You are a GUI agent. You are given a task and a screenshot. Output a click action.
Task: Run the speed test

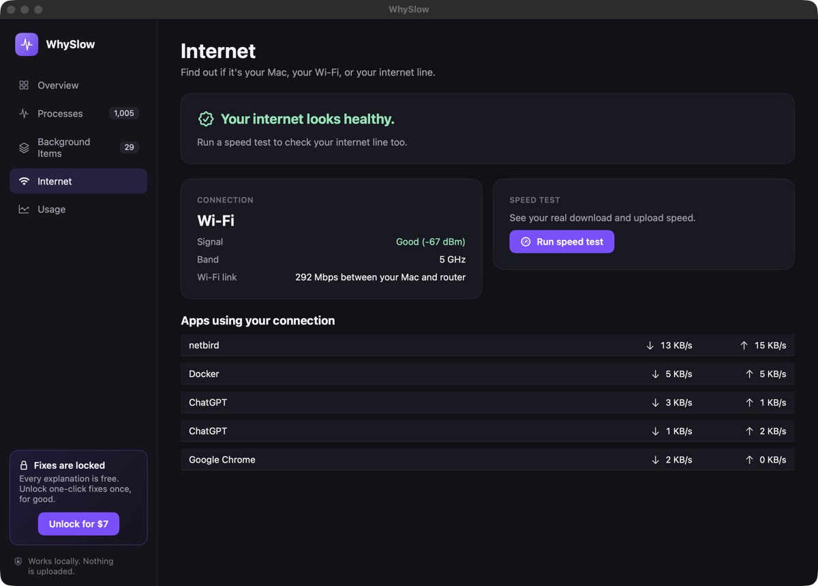[x=562, y=242]
